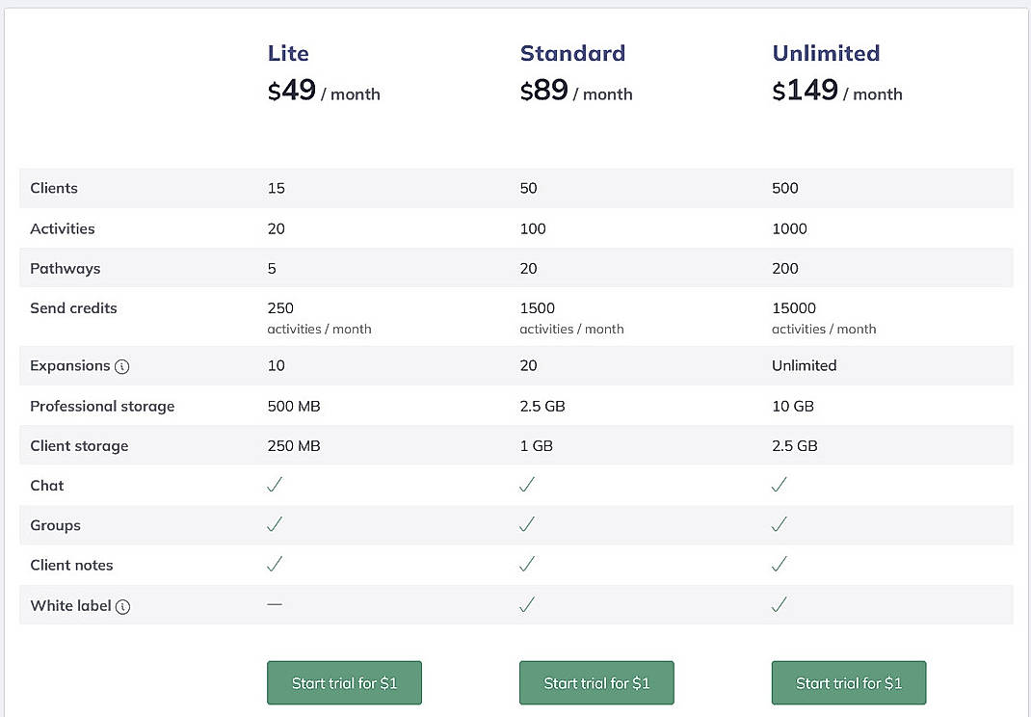
Task: Click the Groups checkmark under Standard
Action: pos(526,525)
